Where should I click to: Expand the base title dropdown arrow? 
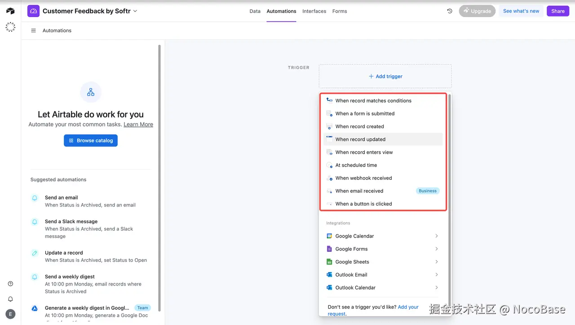[x=135, y=11]
